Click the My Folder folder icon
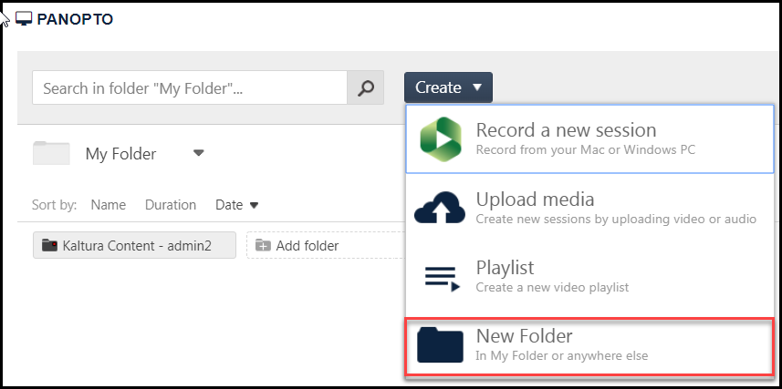This screenshot has width=782, height=389. point(51,154)
